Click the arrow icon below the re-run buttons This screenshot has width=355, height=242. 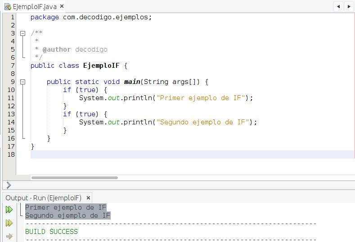pyautogui.click(x=9, y=236)
